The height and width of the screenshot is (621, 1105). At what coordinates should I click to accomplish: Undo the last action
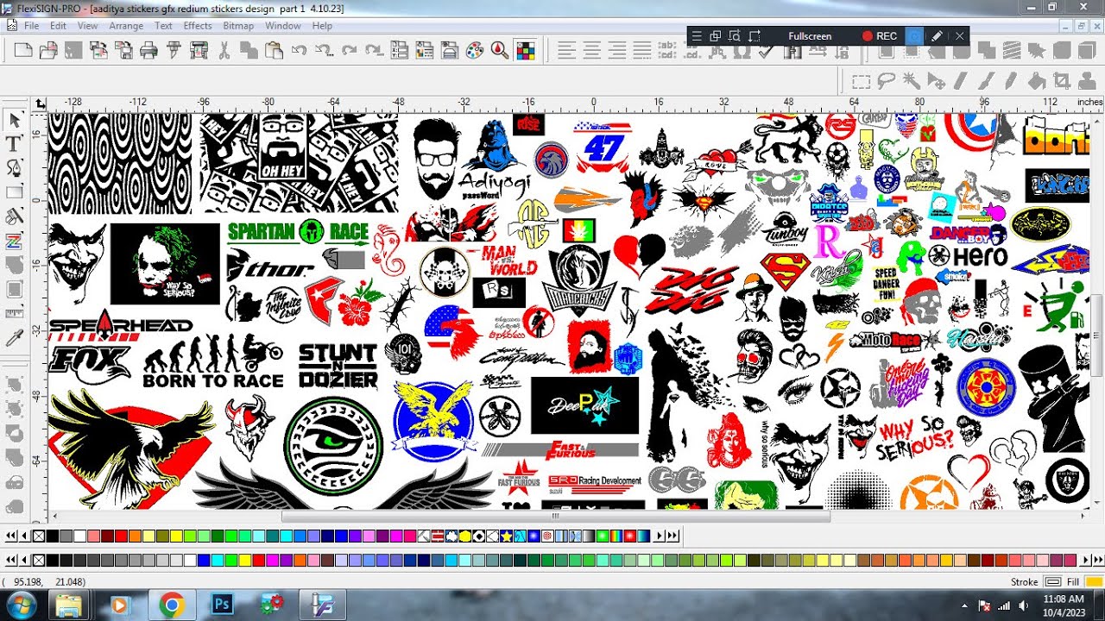click(300, 50)
